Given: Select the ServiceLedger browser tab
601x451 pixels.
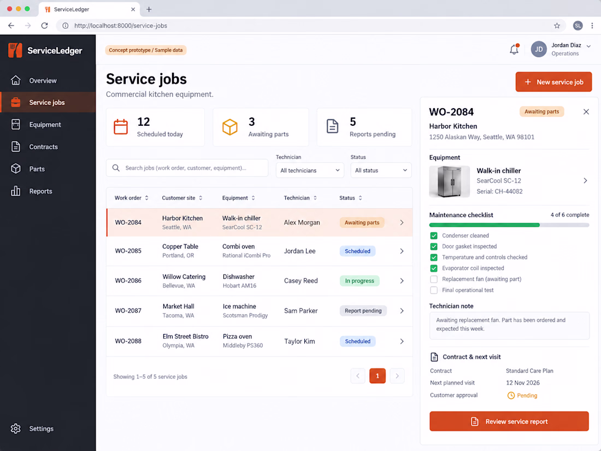Looking at the screenshot, I should [89, 9].
